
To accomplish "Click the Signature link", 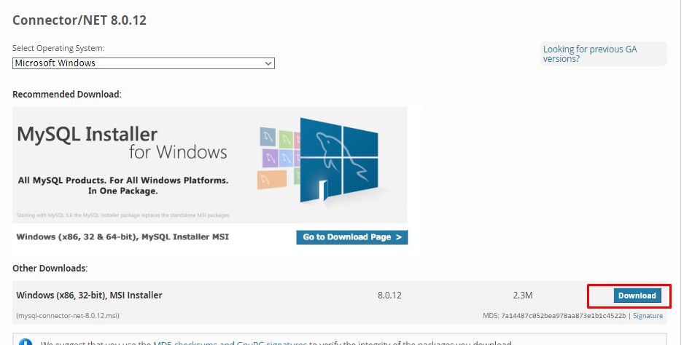I will coord(648,315).
